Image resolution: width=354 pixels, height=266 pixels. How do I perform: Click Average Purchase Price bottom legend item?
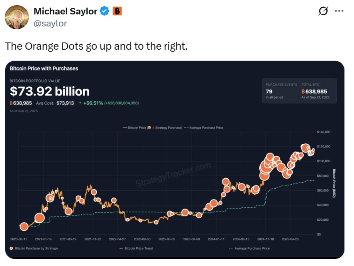click(x=250, y=248)
